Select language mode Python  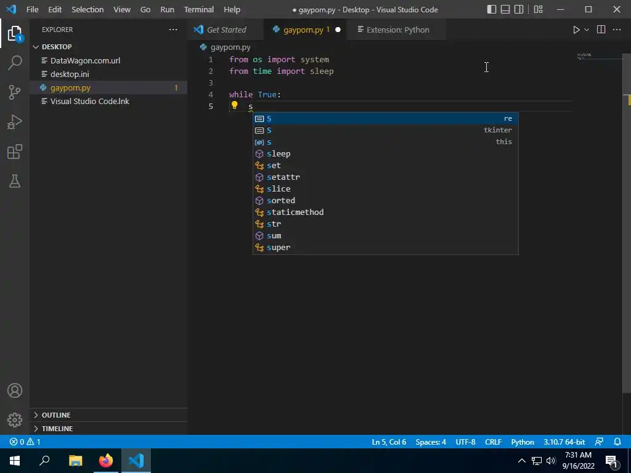click(x=523, y=442)
